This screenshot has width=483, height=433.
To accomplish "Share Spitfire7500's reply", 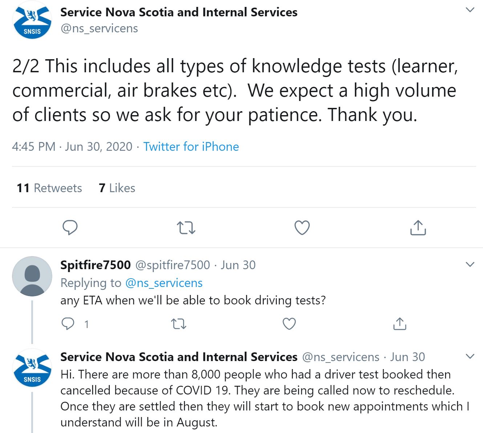I will (399, 324).
